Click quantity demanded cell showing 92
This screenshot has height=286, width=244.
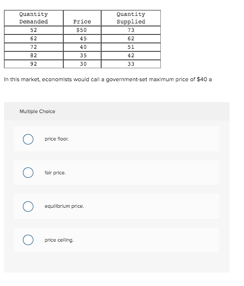point(34,64)
